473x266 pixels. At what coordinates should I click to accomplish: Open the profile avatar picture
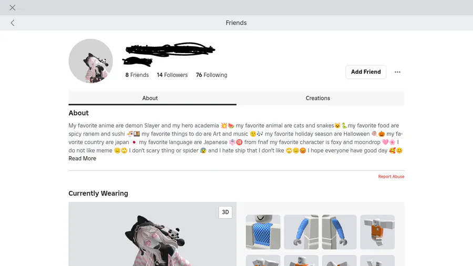[90, 61]
